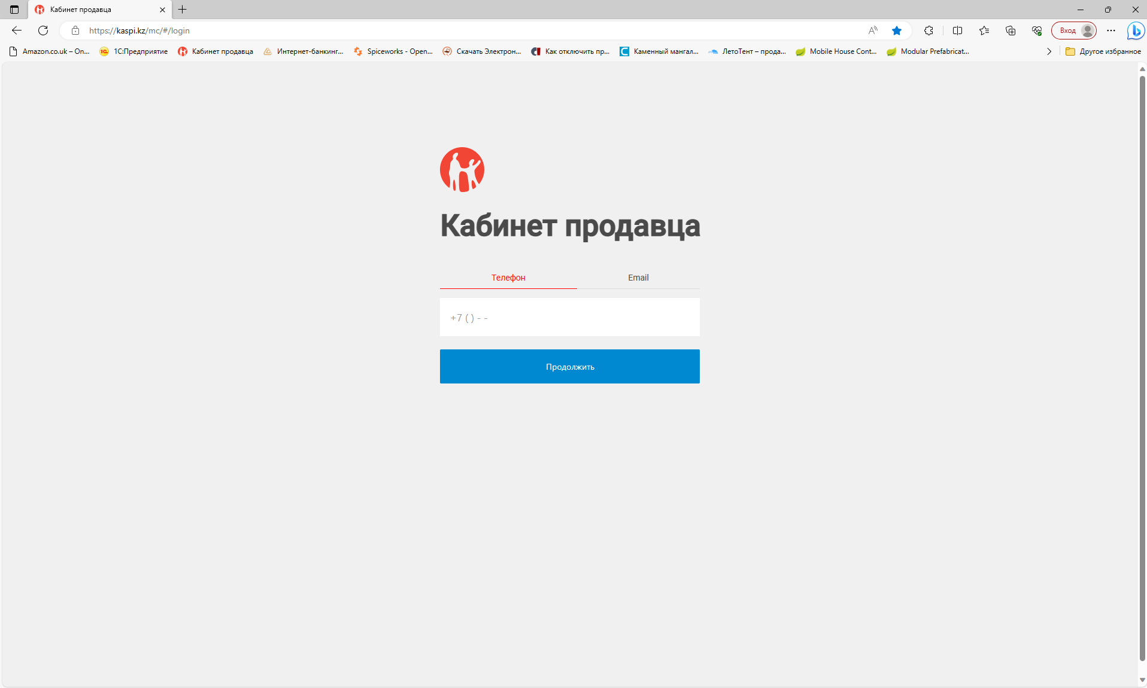Open Browser essentials heart icon
1147x688 pixels.
click(x=1036, y=30)
